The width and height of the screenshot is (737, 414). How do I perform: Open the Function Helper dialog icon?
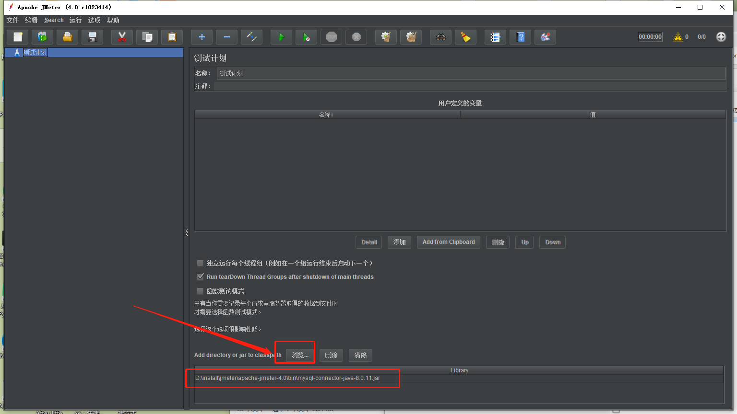496,37
